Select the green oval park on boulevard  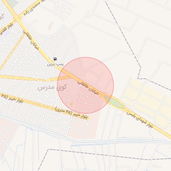point(114,102)
